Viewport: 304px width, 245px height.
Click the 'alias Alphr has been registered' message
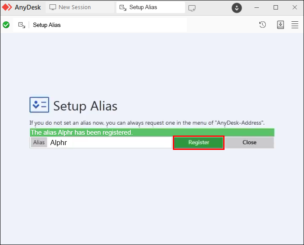click(152, 132)
